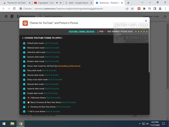Select Default dark mode radio button

(24, 43)
